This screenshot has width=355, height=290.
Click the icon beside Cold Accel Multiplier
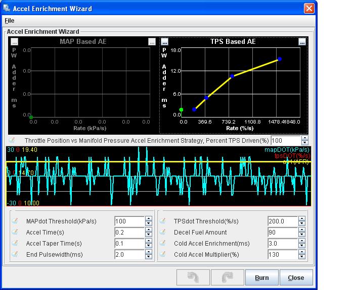click(163, 255)
